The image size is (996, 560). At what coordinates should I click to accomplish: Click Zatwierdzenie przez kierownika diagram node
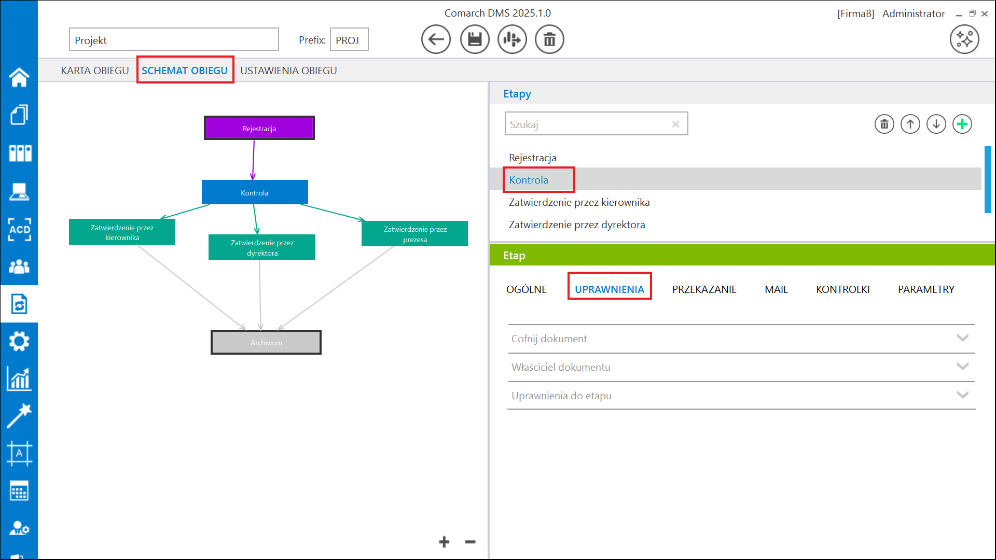122,232
